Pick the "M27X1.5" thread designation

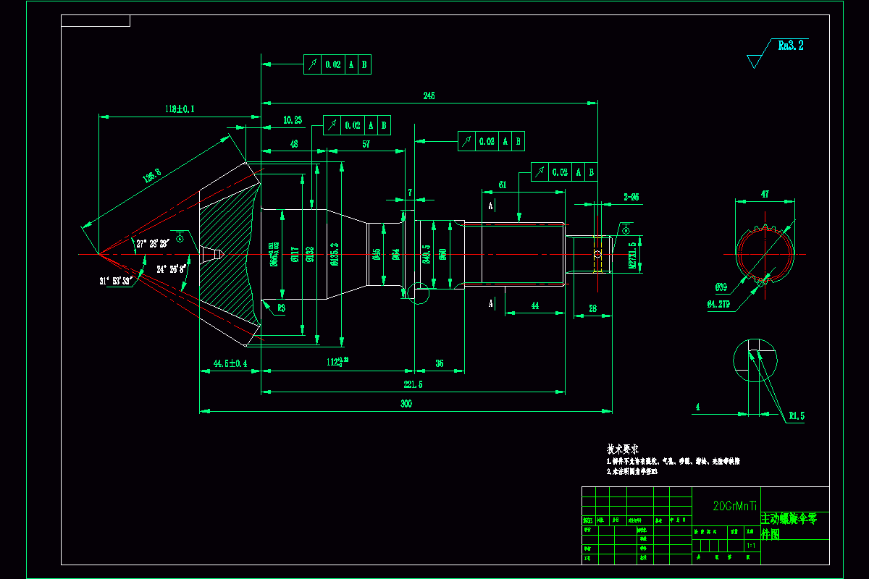pos(631,255)
